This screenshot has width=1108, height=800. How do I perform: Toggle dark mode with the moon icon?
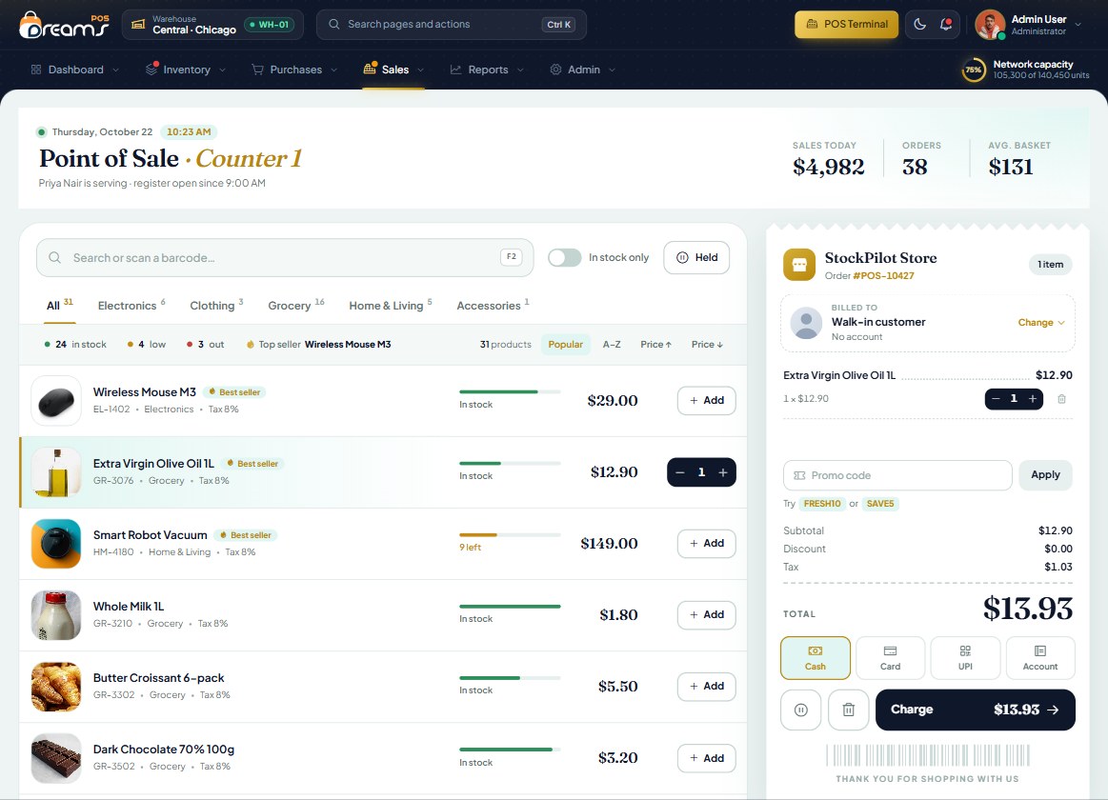pos(919,24)
